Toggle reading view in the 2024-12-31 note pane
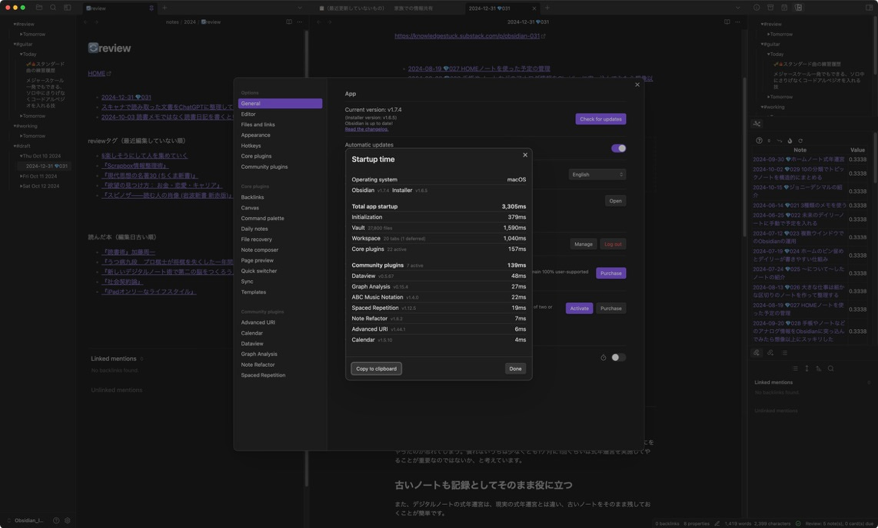 click(727, 21)
